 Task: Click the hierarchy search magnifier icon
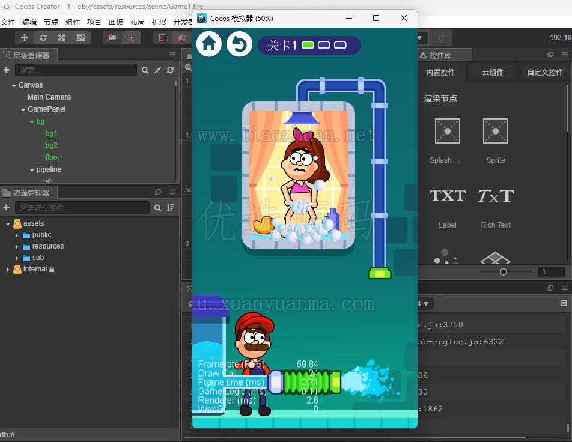(145, 70)
